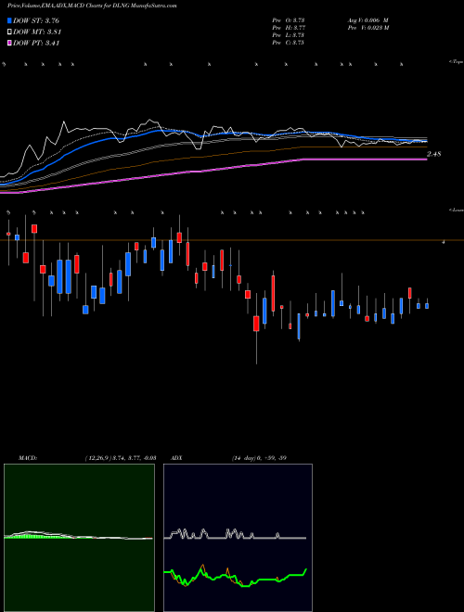Click the '<-Lows' marker label

457,210
